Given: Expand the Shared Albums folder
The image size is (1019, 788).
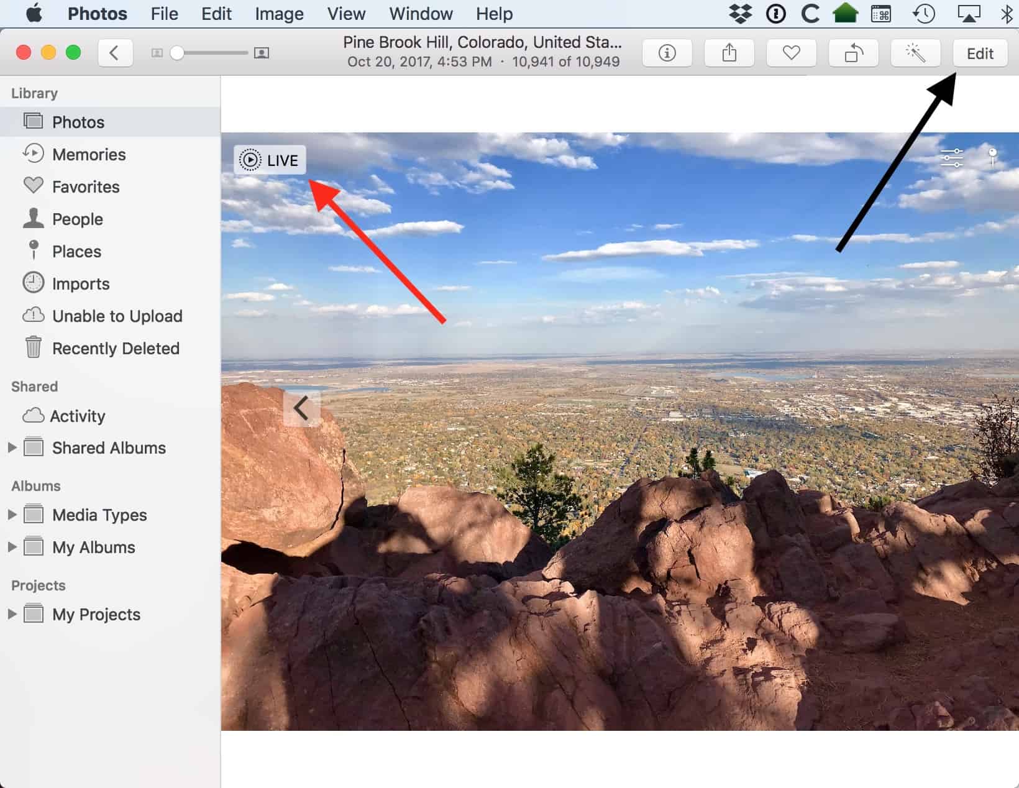Looking at the screenshot, I should [12, 447].
